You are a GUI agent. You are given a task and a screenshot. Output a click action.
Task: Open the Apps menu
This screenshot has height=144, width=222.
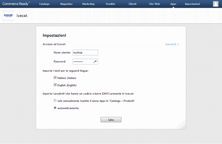(x=173, y=4)
